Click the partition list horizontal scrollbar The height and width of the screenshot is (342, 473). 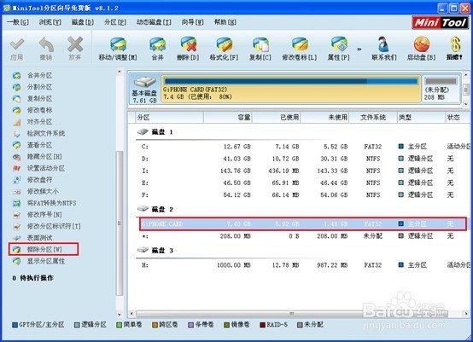(x=299, y=314)
